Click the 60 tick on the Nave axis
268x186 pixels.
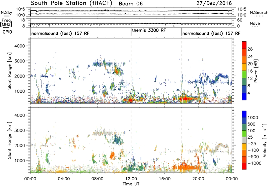[240, 20]
